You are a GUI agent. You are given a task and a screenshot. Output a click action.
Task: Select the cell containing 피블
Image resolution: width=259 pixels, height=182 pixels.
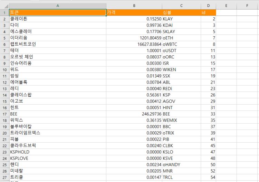[58, 140]
